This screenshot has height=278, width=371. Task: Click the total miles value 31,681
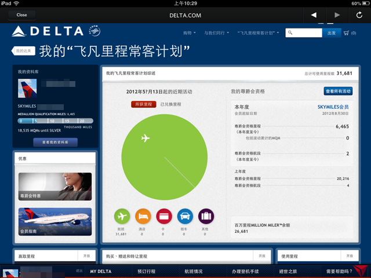tap(344, 74)
